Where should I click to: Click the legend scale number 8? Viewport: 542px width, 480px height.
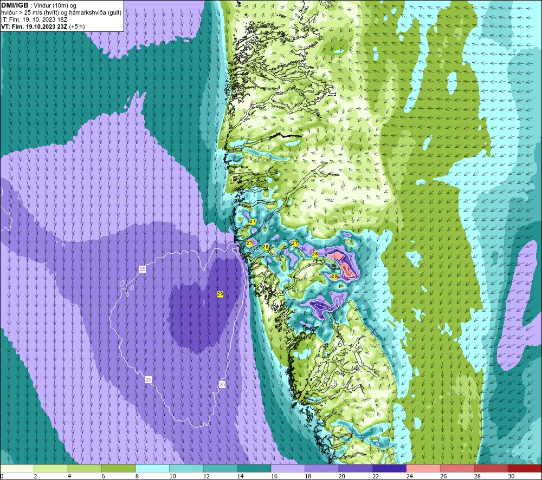pyautogui.click(x=137, y=476)
